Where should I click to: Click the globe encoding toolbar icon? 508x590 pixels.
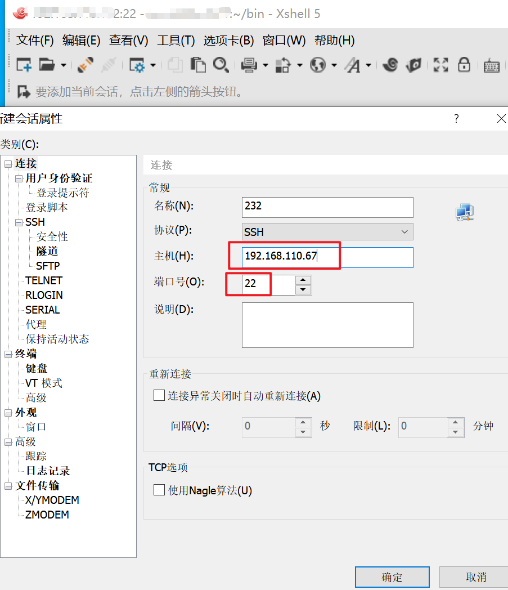pyautogui.click(x=318, y=65)
